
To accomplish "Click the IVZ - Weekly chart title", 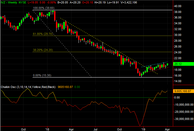I will pos(9,2).
